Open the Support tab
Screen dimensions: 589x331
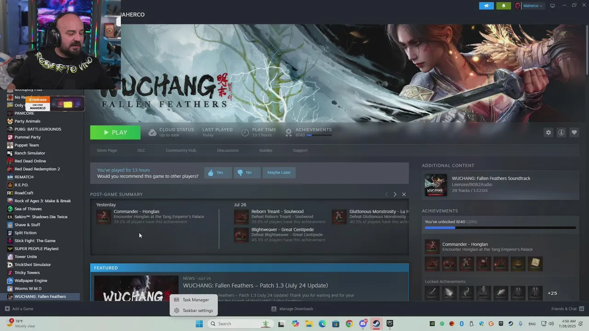(x=300, y=150)
